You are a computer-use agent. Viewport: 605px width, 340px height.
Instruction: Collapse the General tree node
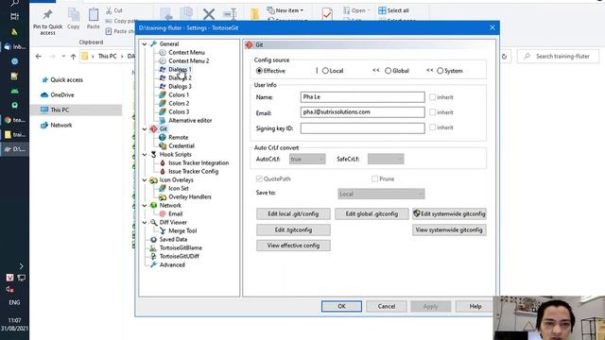[145, 44]
